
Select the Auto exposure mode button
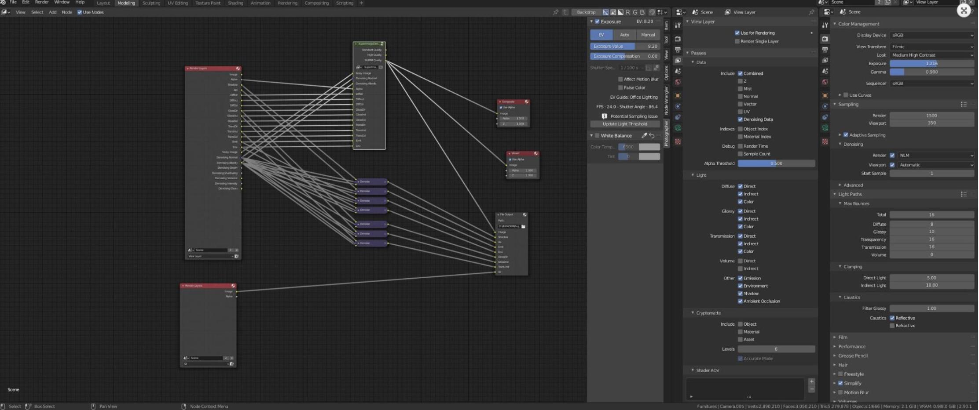coord(624,35)
